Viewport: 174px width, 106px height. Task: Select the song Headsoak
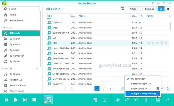coord(107,53)
